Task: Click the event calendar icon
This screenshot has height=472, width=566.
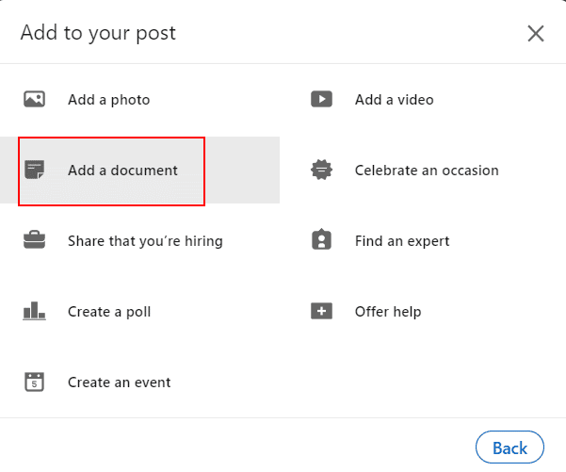Action: click(34, 382)
